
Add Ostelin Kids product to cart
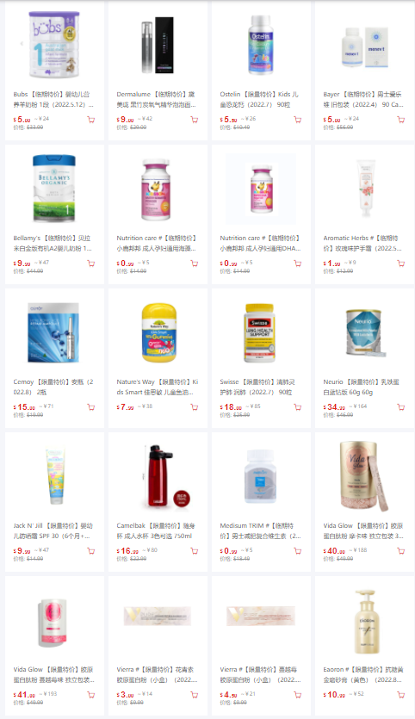(x=298, y=120)
